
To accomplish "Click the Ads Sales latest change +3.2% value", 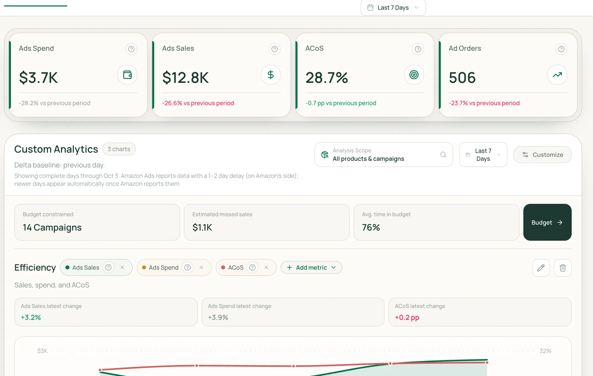I will 31,317.
